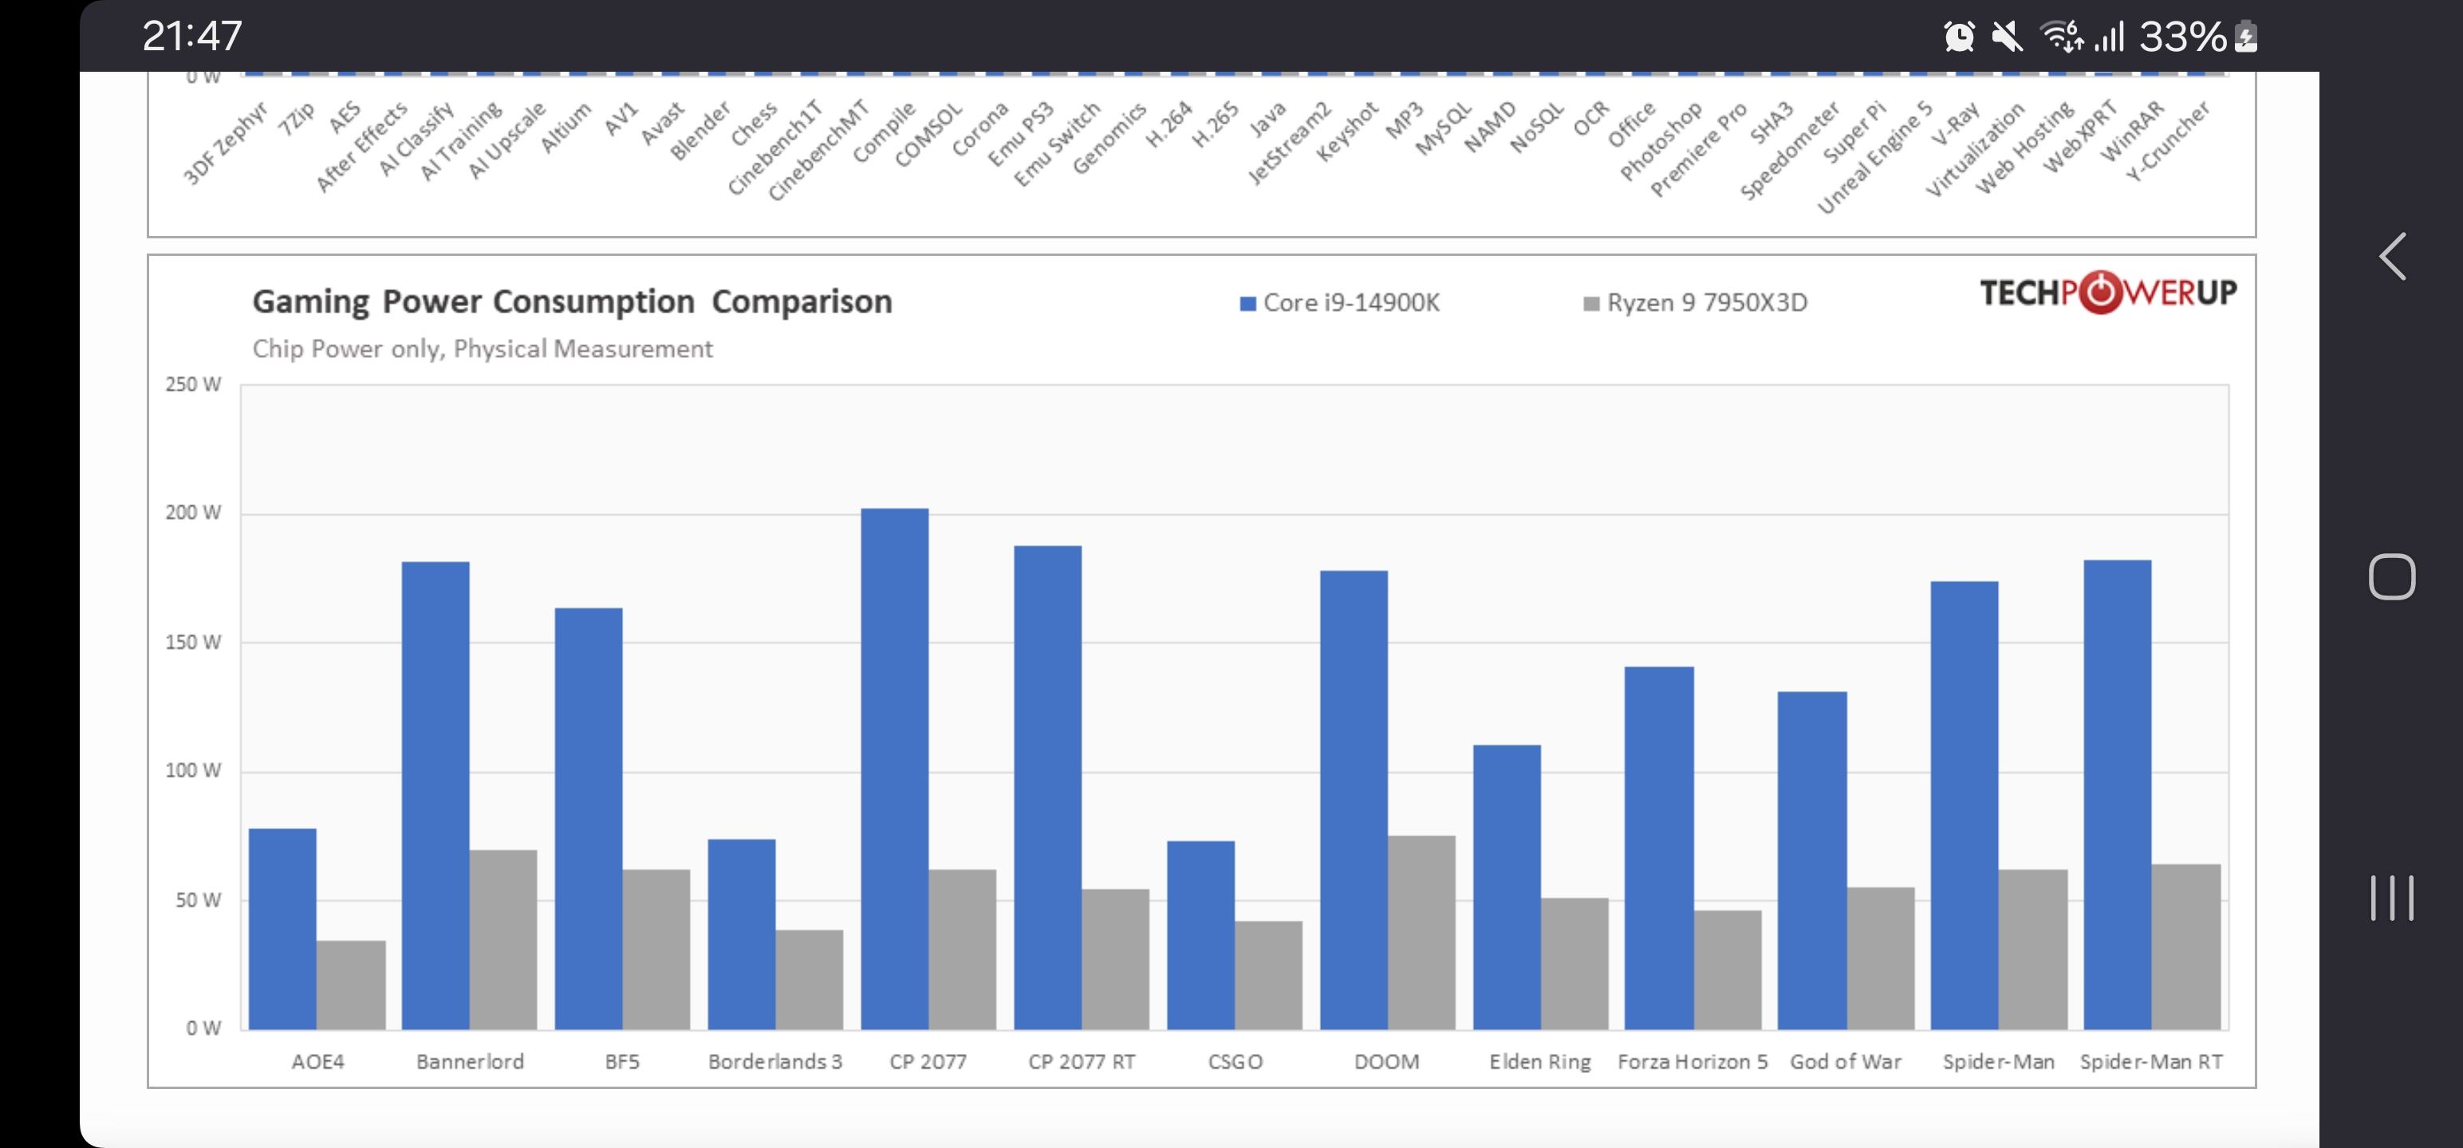This screenshot has width=2463, height=1148.
Task: Tap the TechPowerUp logo
Action: (2108, 293)
